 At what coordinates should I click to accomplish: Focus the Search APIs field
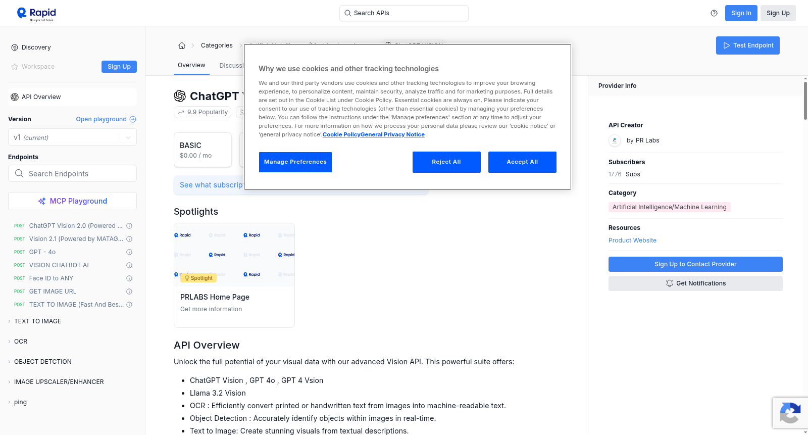[404, 13]
